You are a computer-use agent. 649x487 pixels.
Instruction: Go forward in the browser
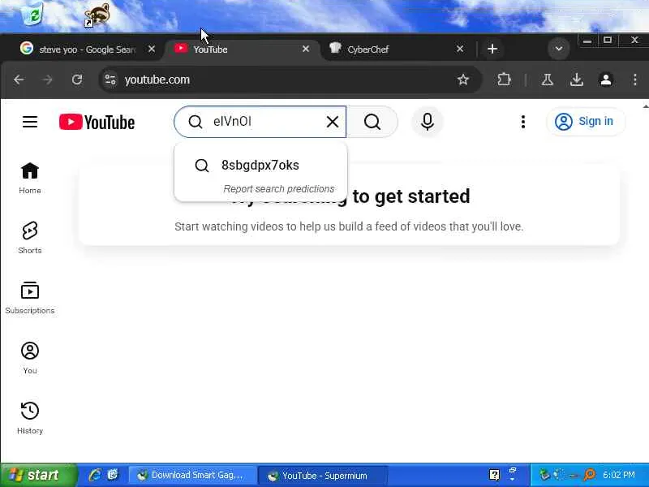pyautogui.click(x=48, y=80)
